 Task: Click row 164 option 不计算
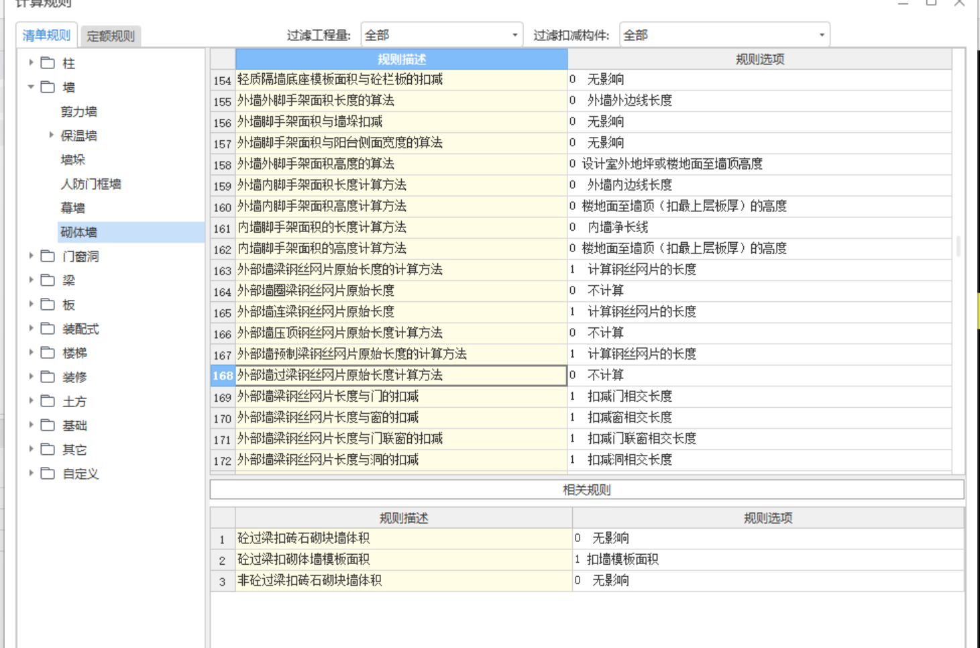pyautogui.click(x=606, y=290)
